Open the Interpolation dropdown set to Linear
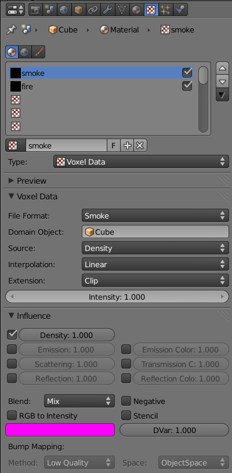This screenshot has height=473, width=232. coord(155,264)
